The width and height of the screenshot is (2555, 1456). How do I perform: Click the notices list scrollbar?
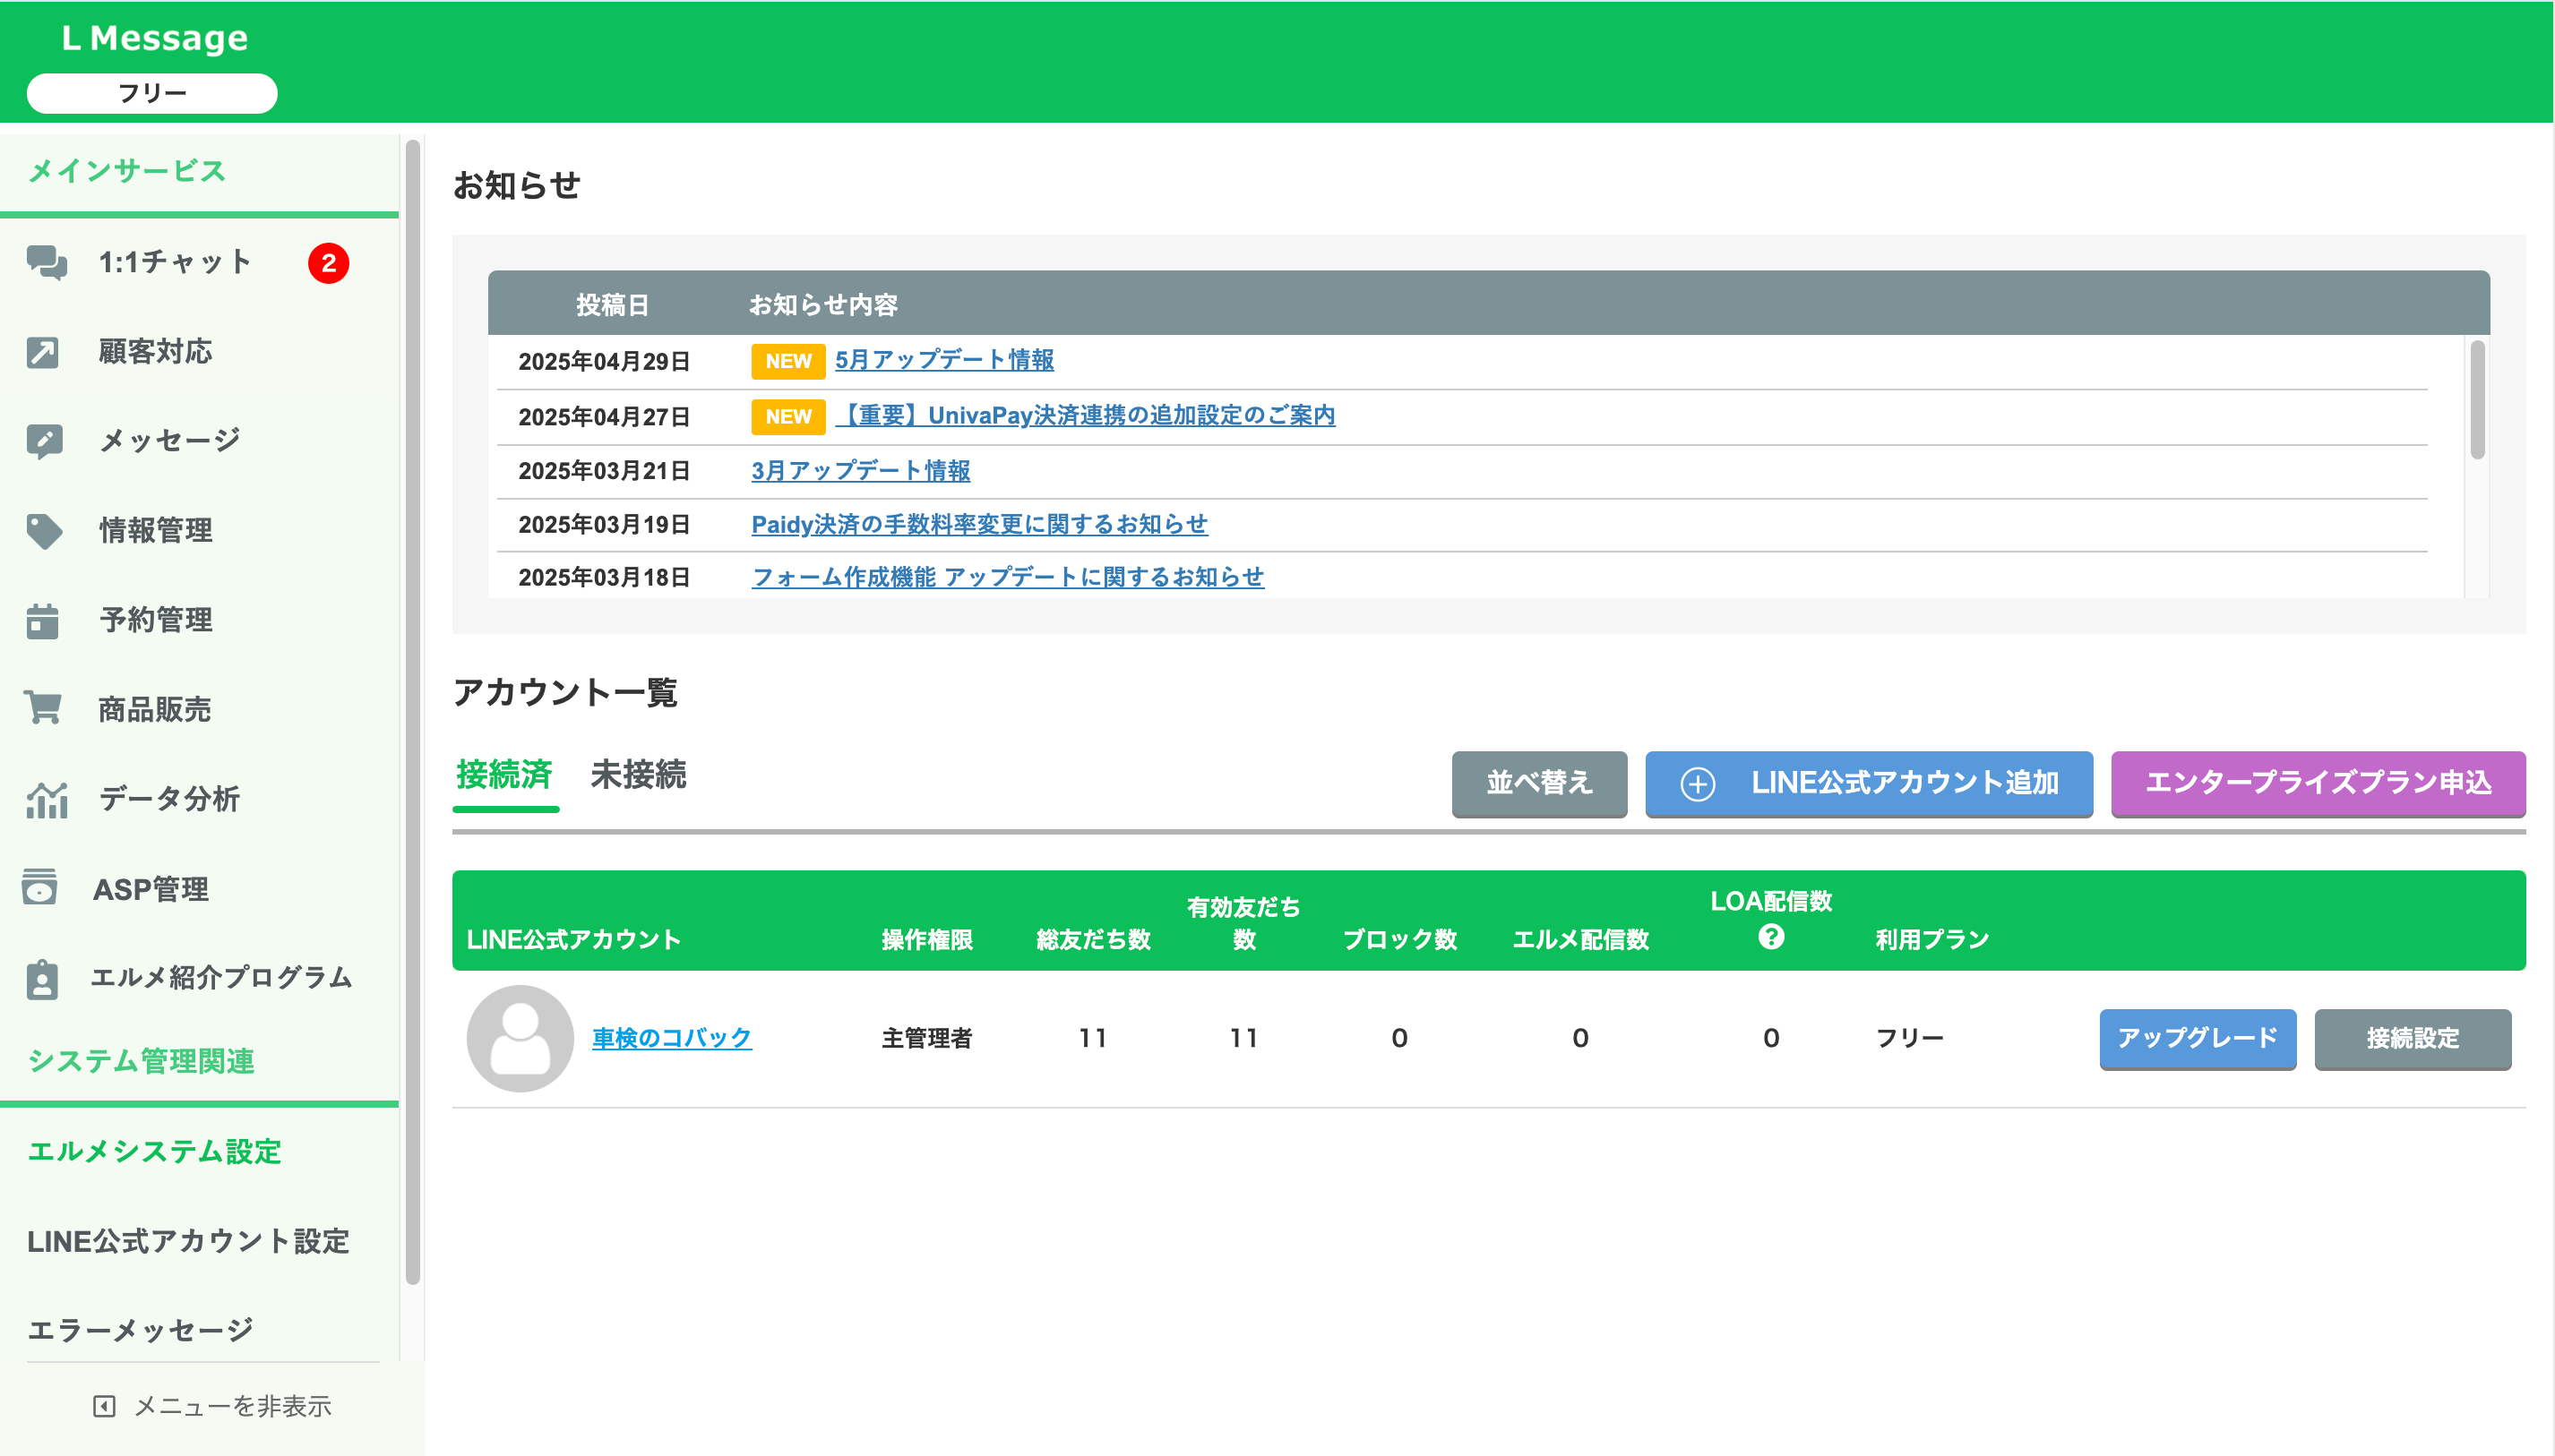click(2477, 399)
